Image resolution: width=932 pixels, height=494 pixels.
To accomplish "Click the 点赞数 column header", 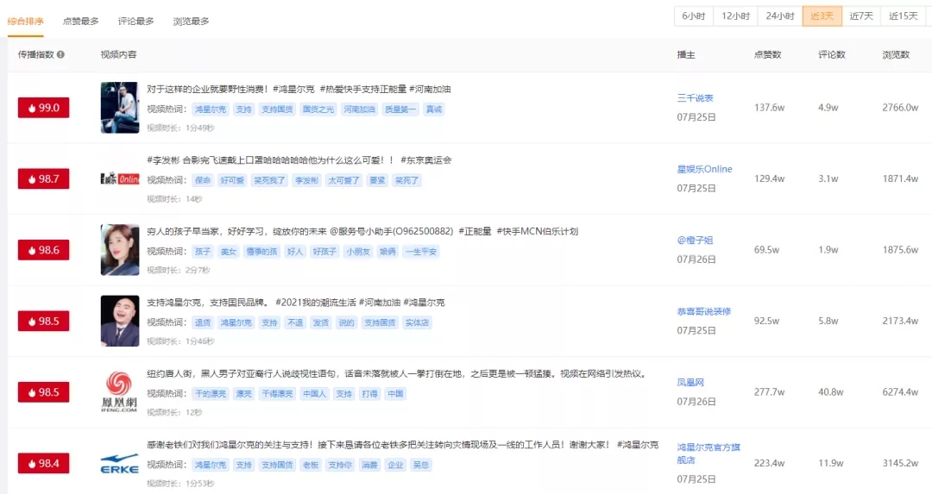I will 767,54.
